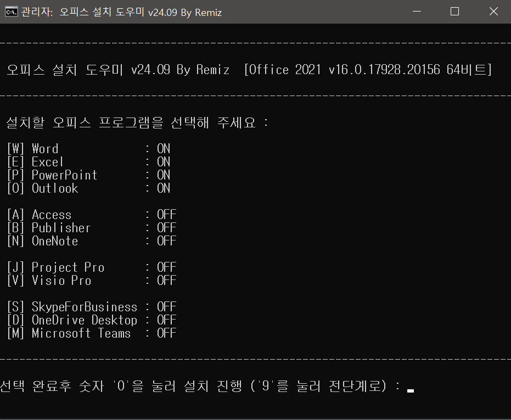Click the '[A] Access' row label
The width and height of the screenshot is (511, 420).
pos(39,215)
